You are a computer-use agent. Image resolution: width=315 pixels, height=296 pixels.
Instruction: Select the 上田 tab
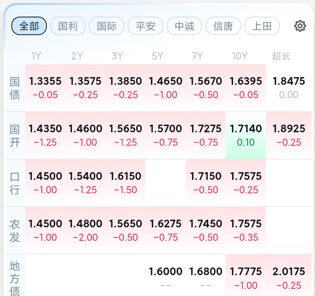coord(262,26)
